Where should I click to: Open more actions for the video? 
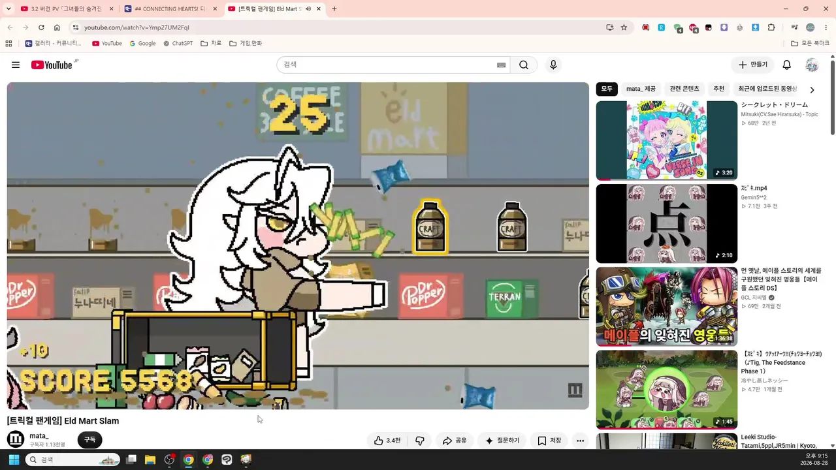pyautogui.click(x=580, y=441)
